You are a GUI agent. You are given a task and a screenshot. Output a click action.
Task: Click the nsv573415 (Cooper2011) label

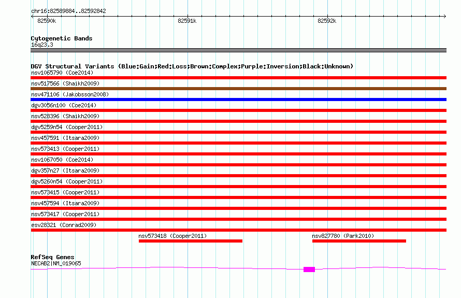coord(65,192)
